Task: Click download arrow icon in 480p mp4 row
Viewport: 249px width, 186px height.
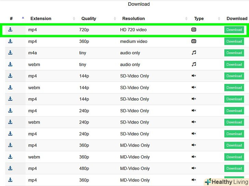Action: [x=10, y=168]
